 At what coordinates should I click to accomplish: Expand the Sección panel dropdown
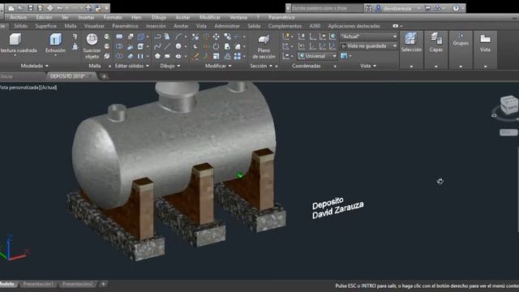click(271, 66)
